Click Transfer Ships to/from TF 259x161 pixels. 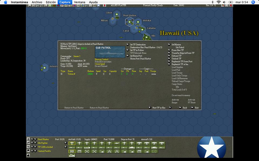point(183,53)
